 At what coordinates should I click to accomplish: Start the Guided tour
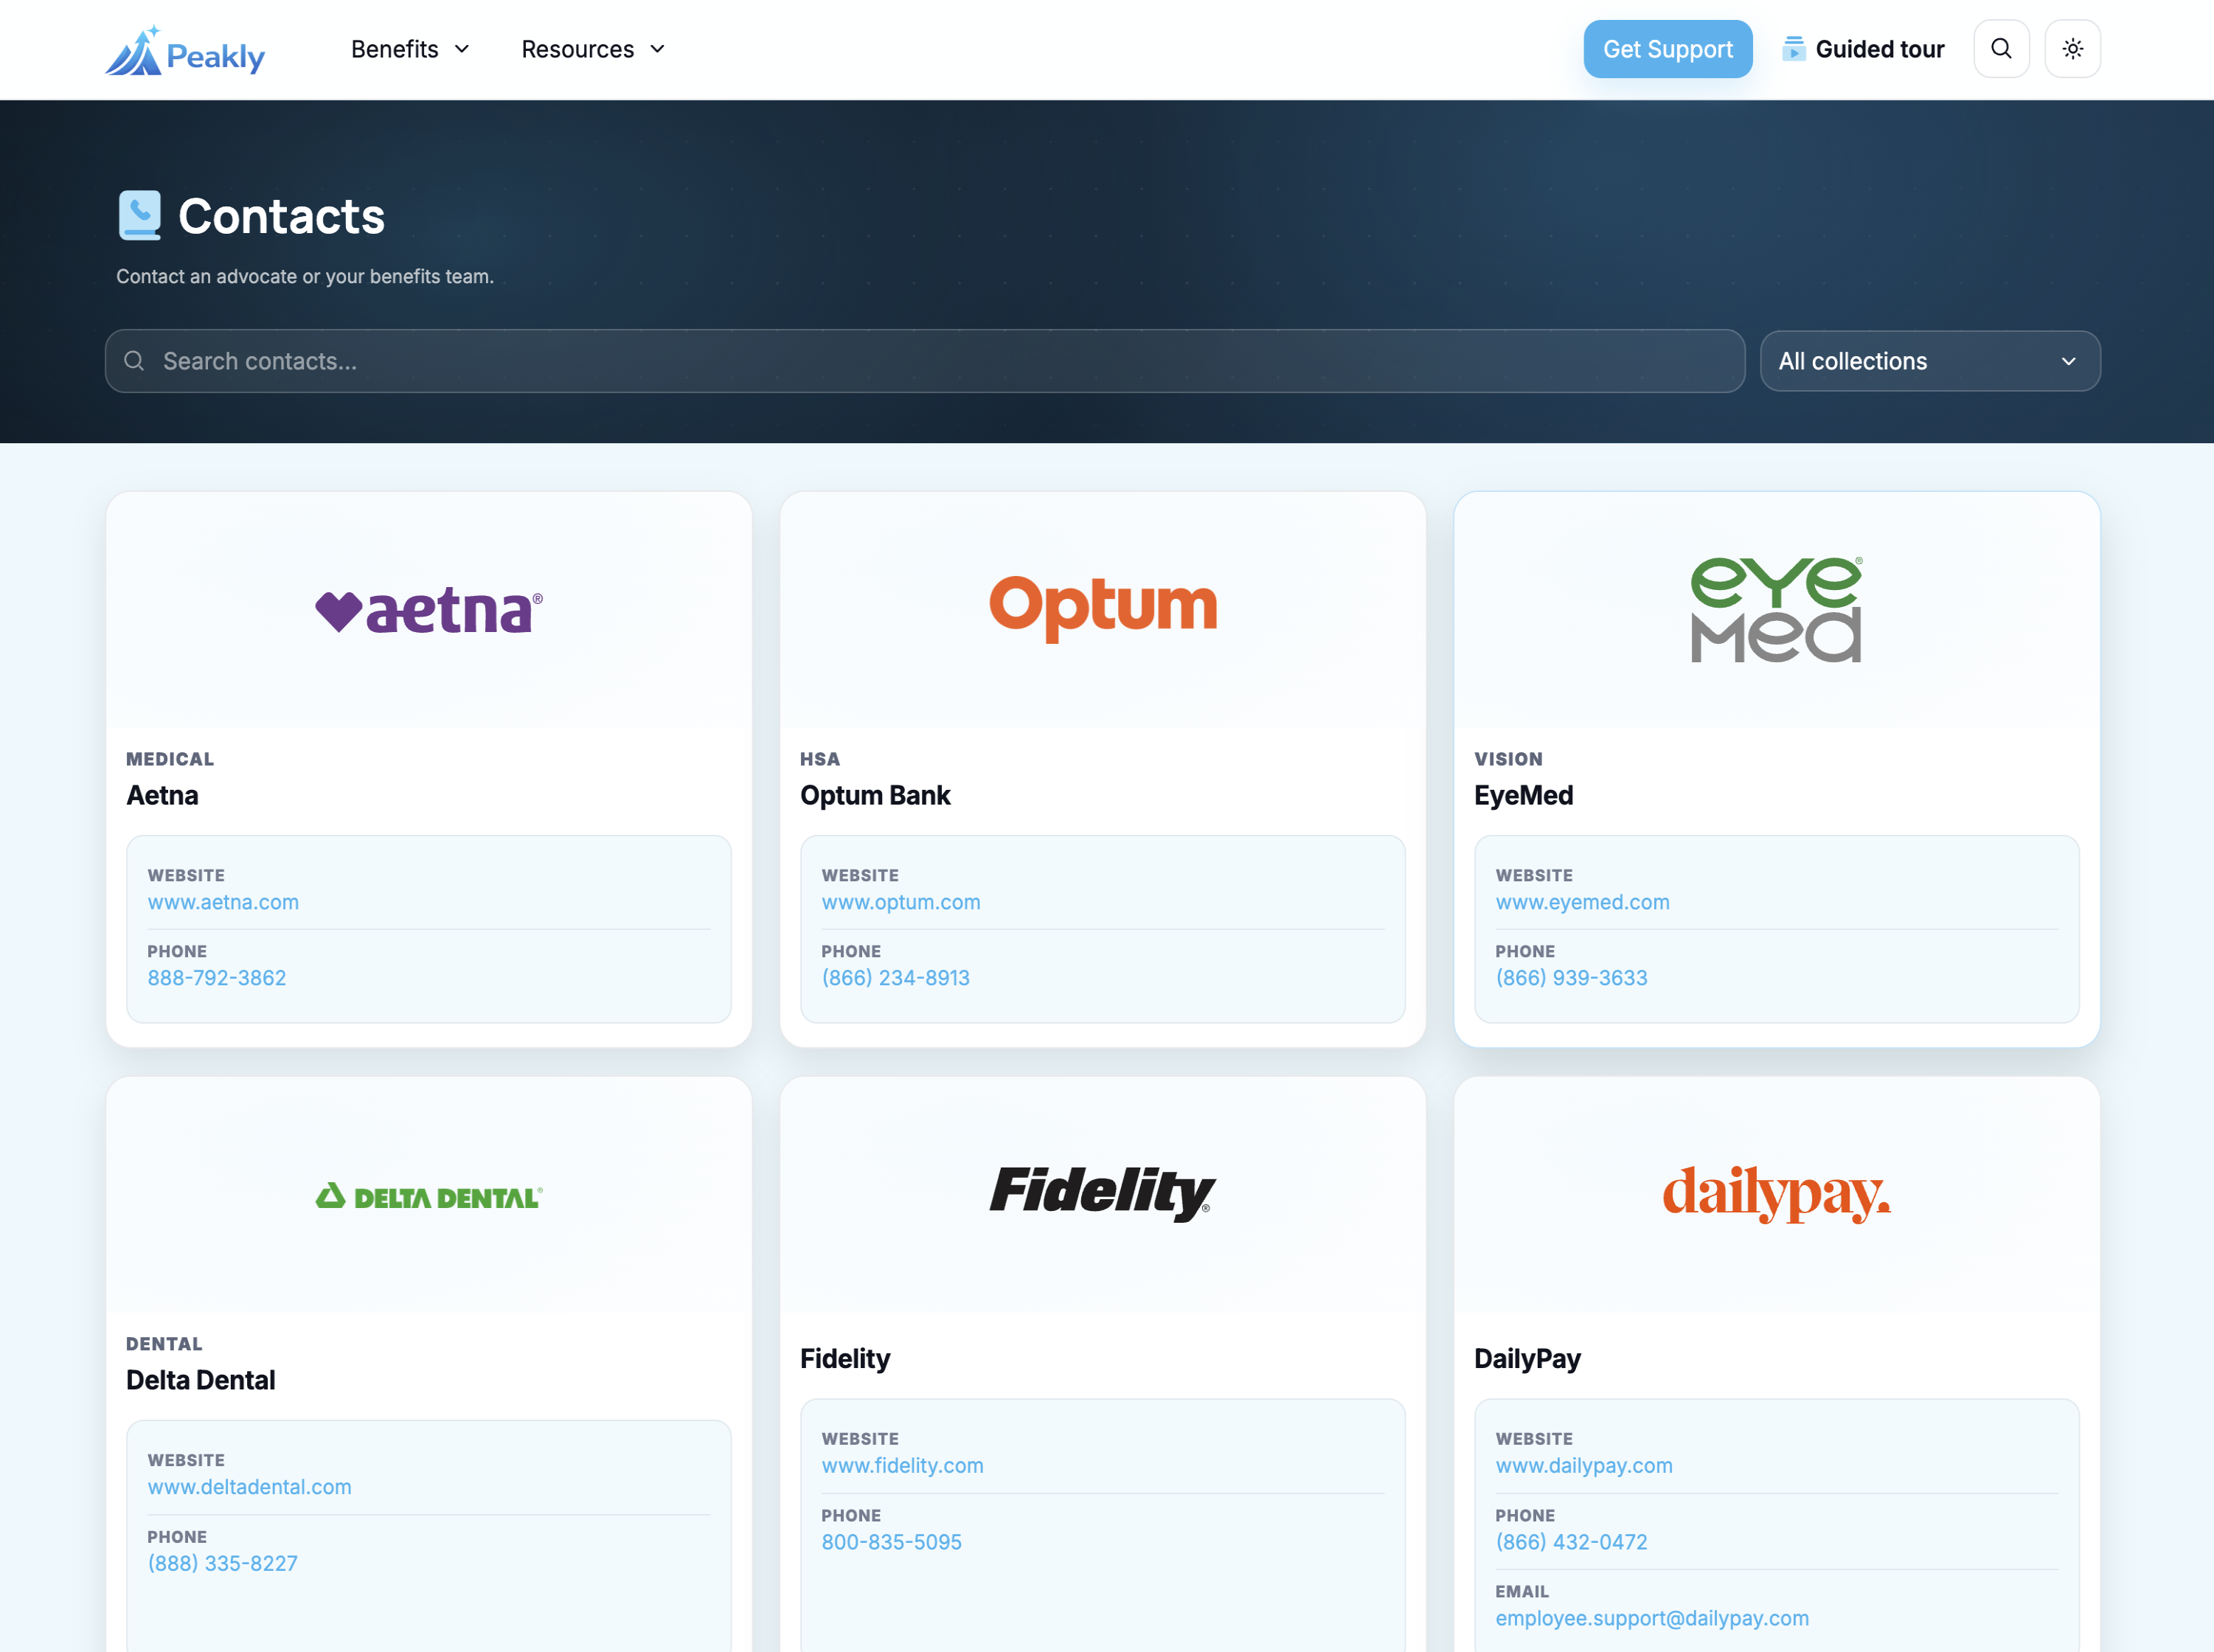(1863, 49)
